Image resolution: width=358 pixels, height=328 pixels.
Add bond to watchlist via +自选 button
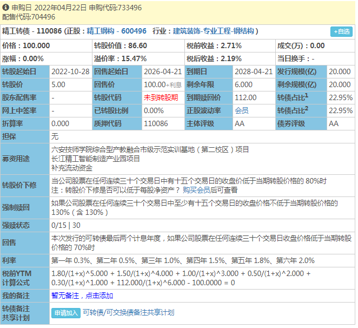tap(341, 31)
